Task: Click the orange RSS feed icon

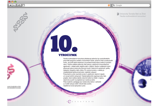Action: click(x=109, y=5)
